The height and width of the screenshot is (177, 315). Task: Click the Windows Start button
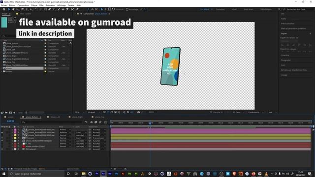(x=4, y=174)
